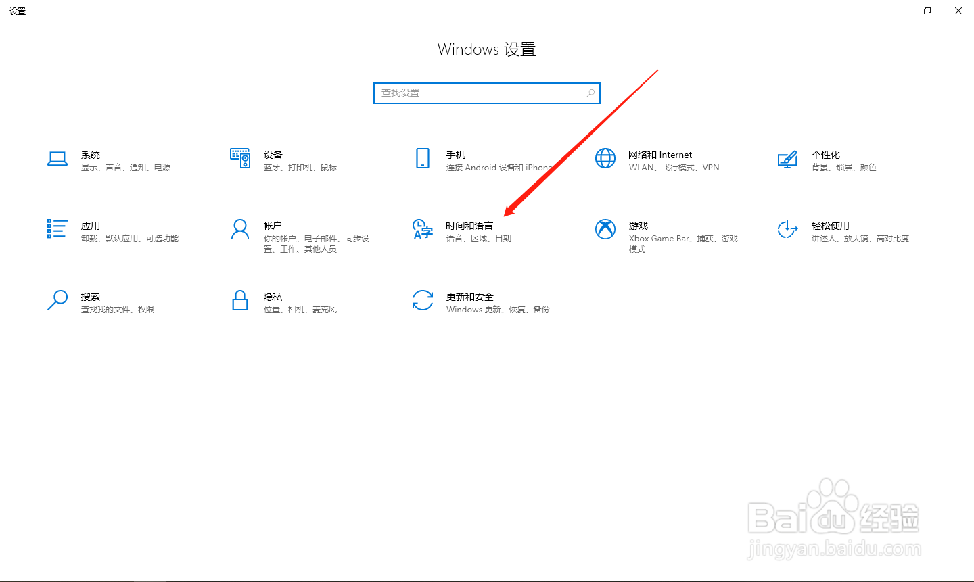The width and height of the screenshot is (974, 582).
Task: Open the 个性化 paintbrush icon
Action: [x=787, y=159]
